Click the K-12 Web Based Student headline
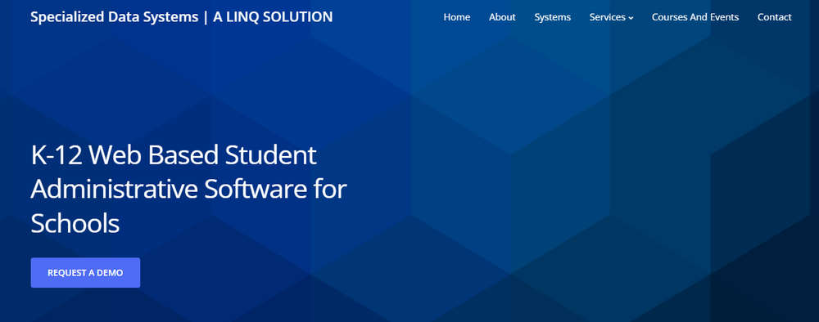The image size is (819, 322). tap(188, 190)
